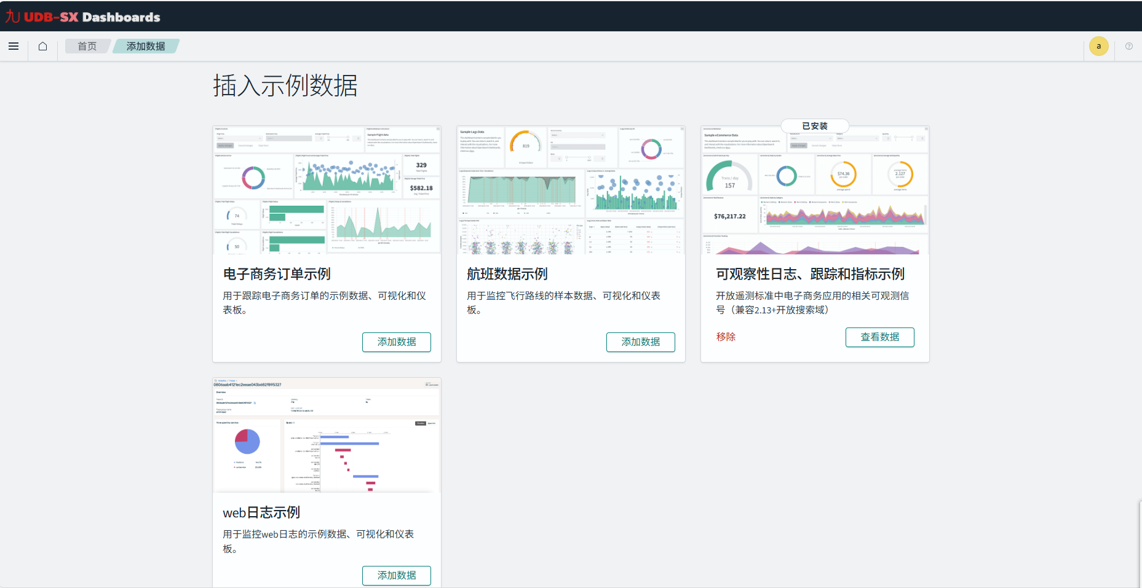
Task: Select the 添加数据 breadcrumb
Action: [146, 46]
